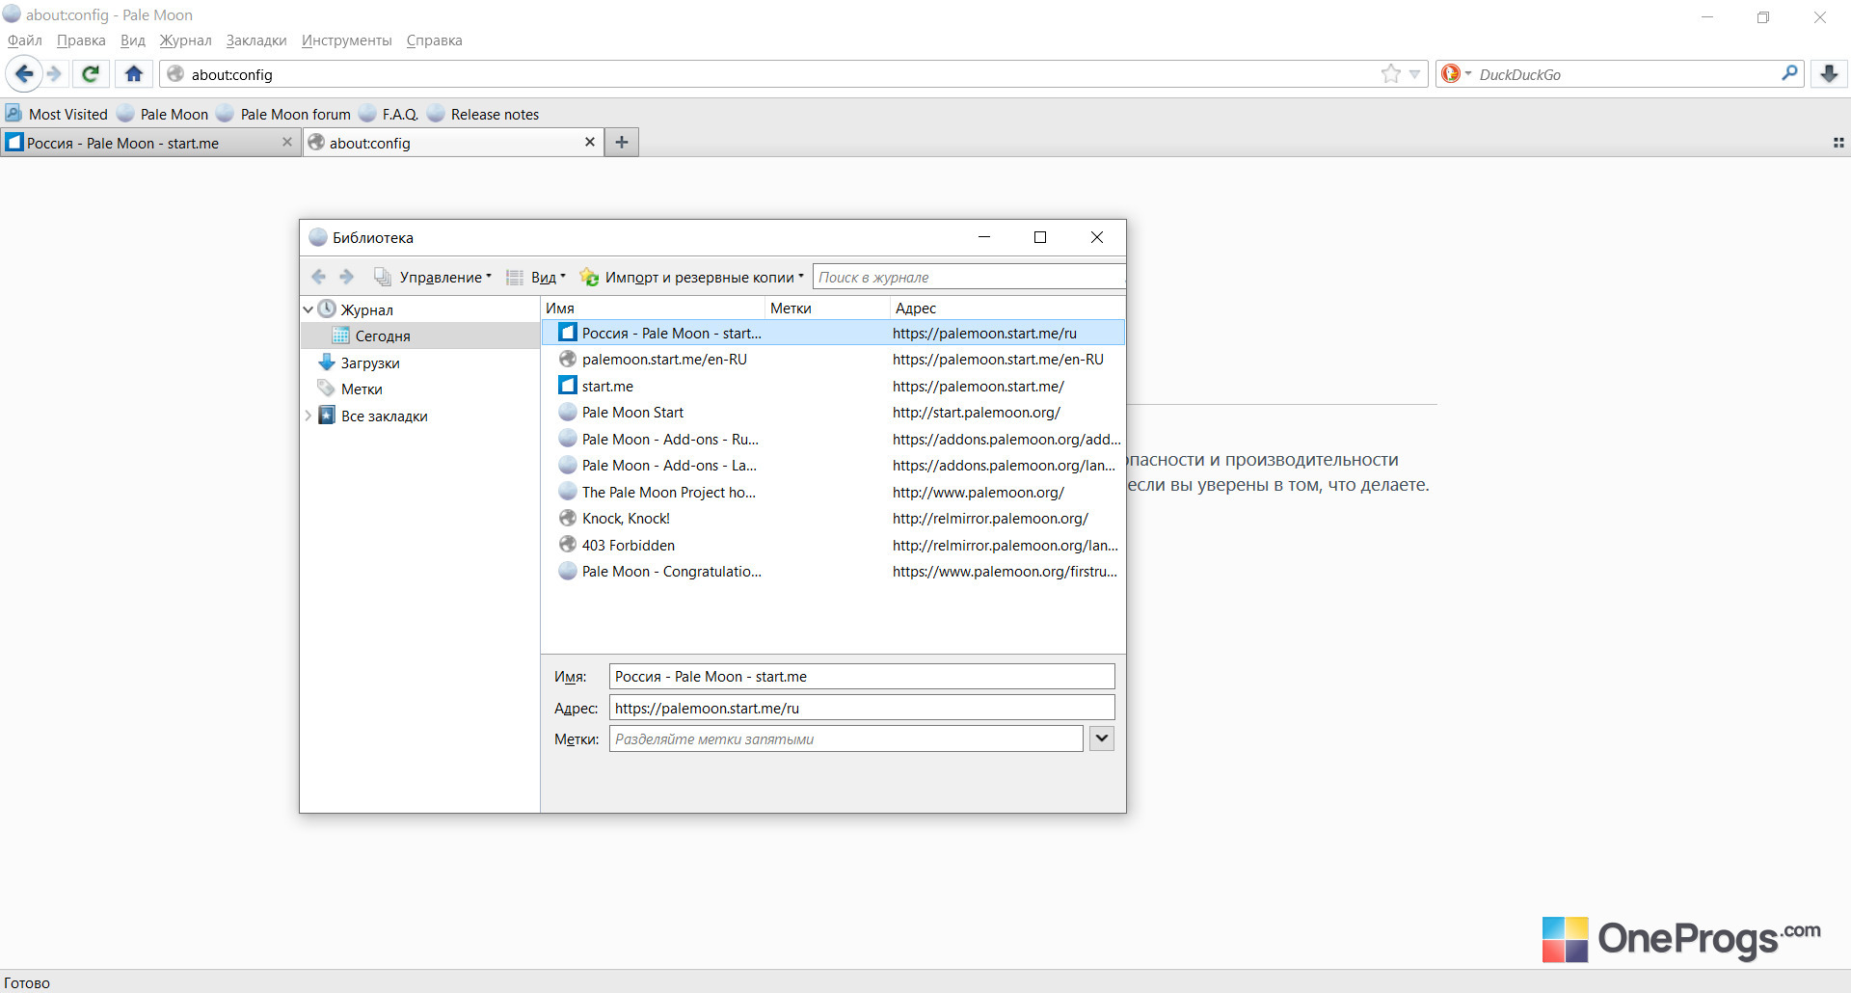
Task: Open the Журнал menu in the menu bar
Action: tap(186, 40)
